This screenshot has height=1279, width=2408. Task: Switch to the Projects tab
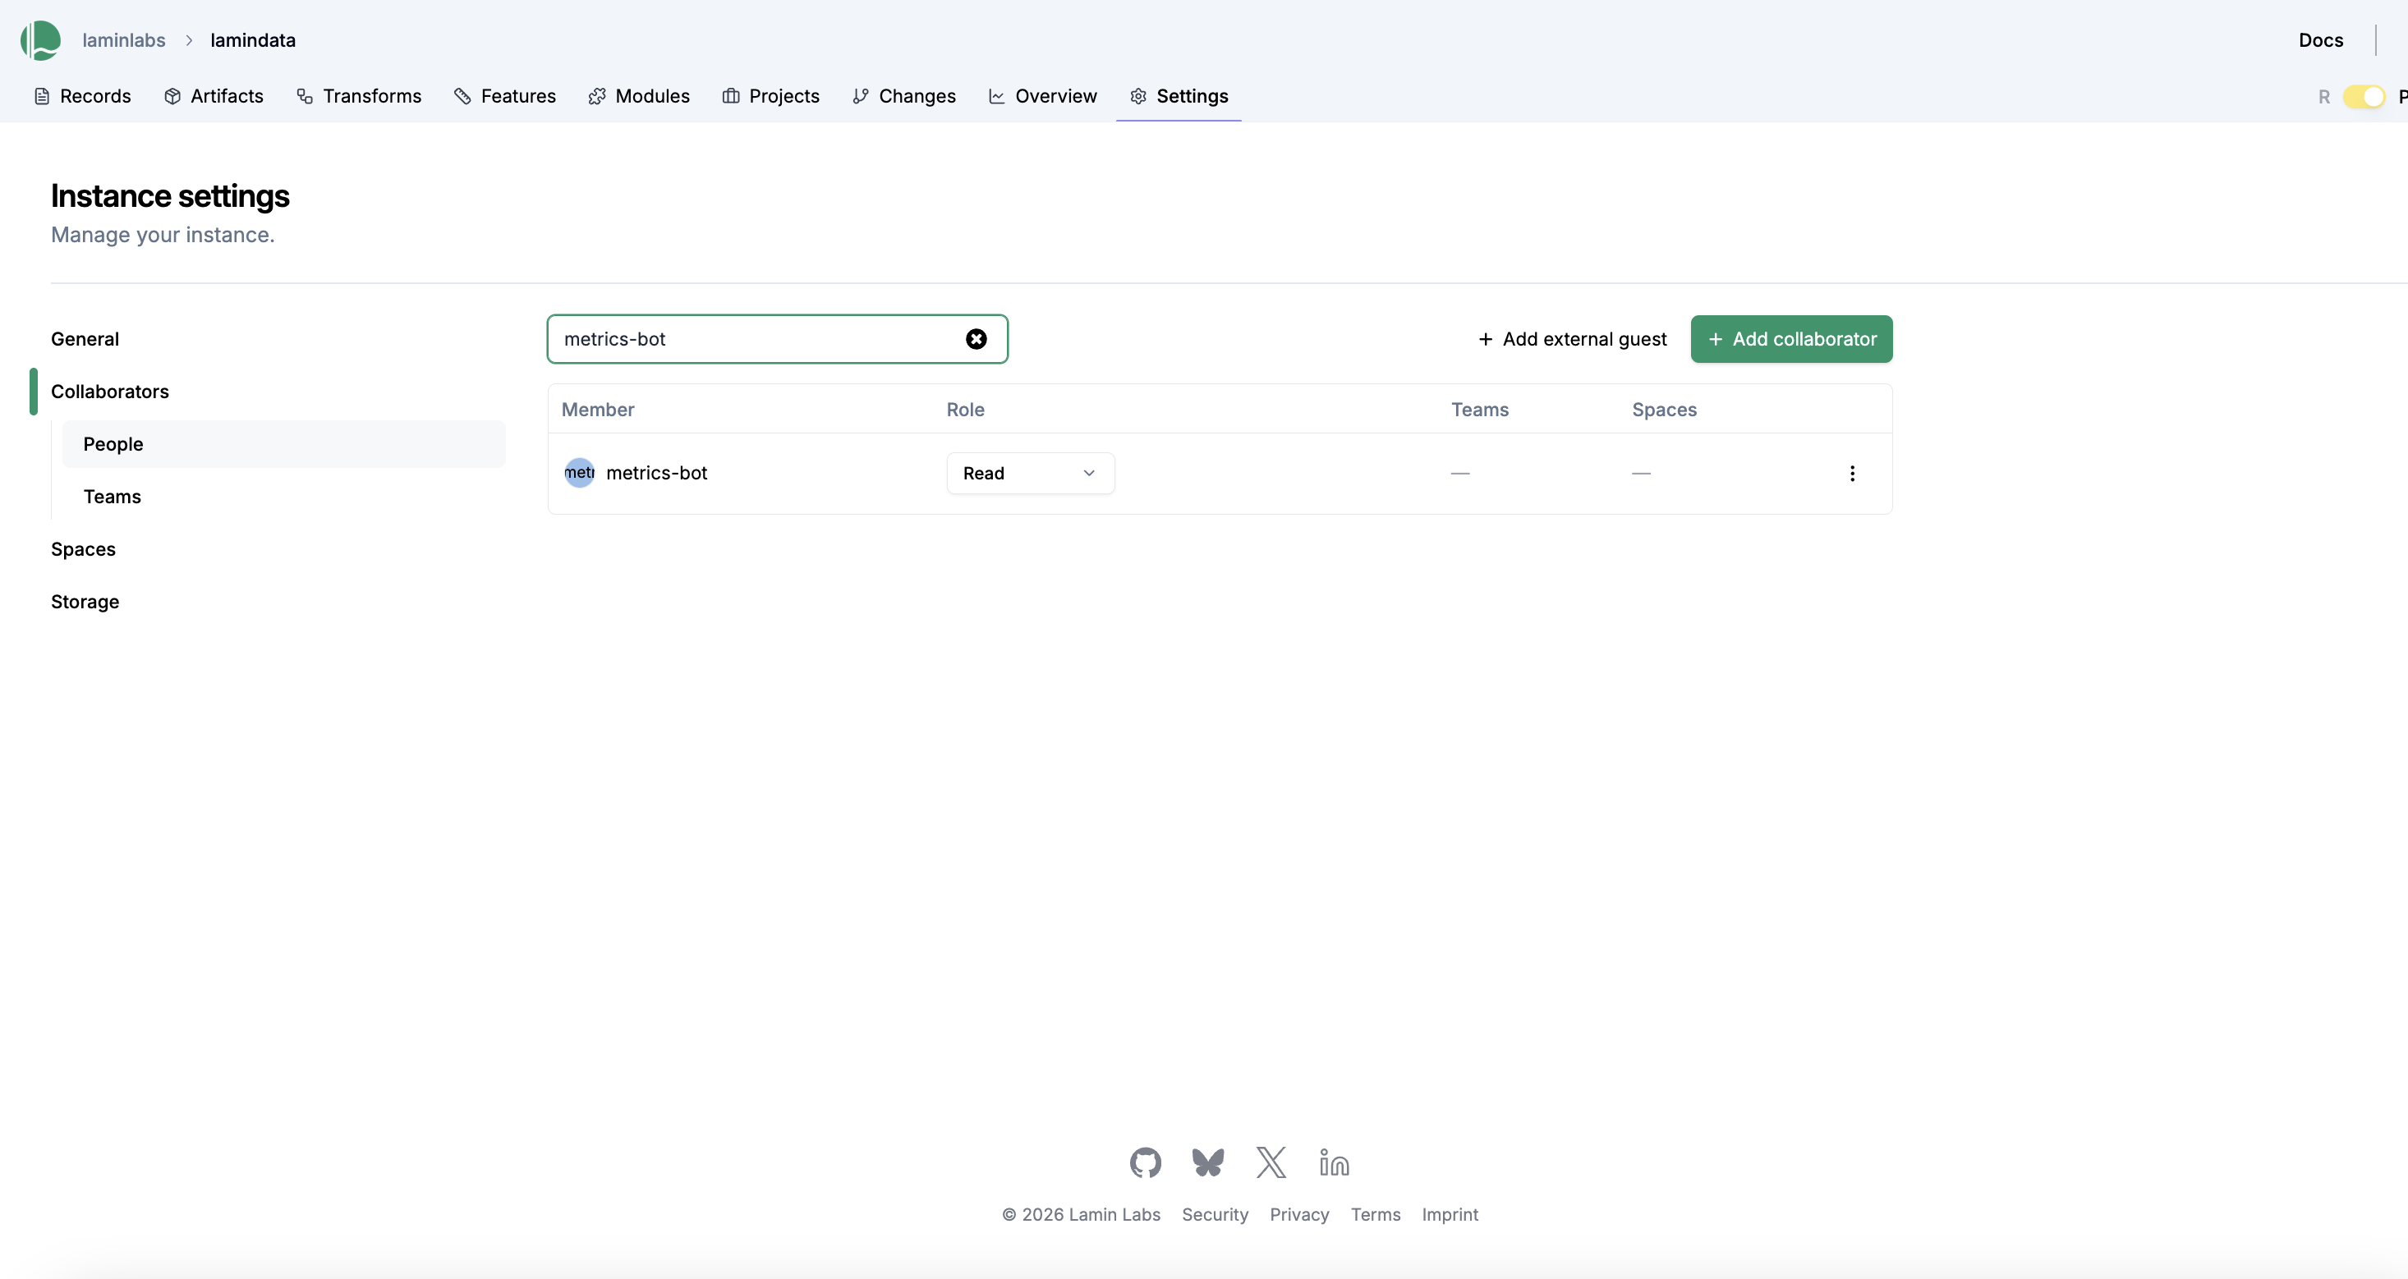tap(771, 96)
